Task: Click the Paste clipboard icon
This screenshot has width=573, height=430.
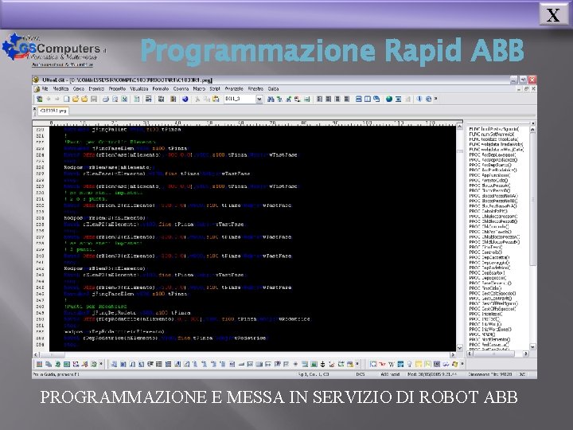Action: 216,99
